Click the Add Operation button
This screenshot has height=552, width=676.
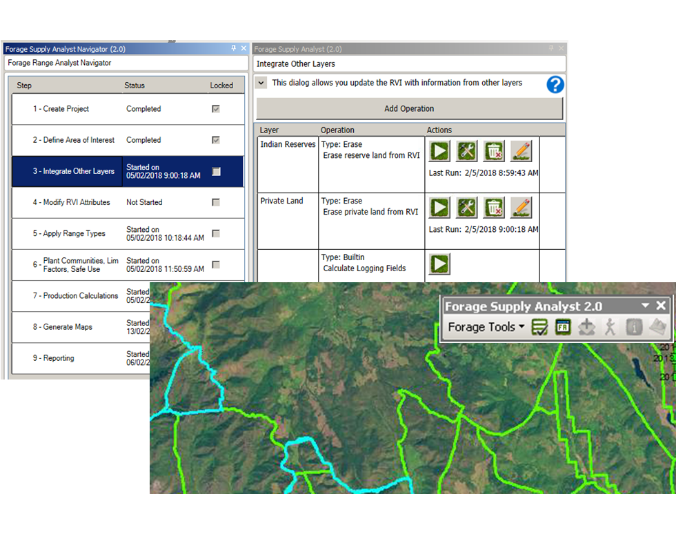(409, 108)
